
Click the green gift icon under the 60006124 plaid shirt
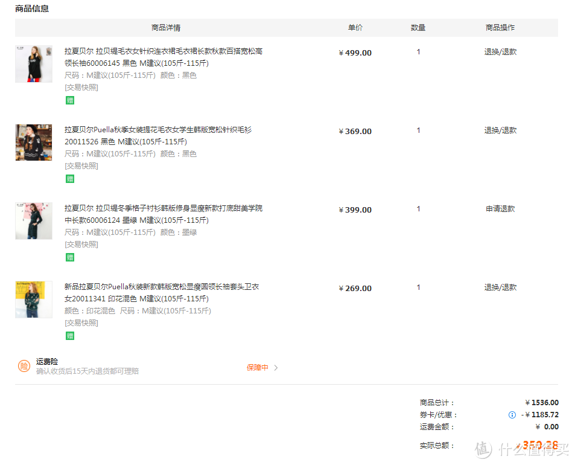(x=69, y=257)
